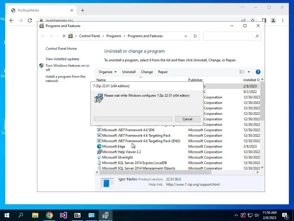
Task: Click the 7-Zip installer progress bar
Action: 133,119
